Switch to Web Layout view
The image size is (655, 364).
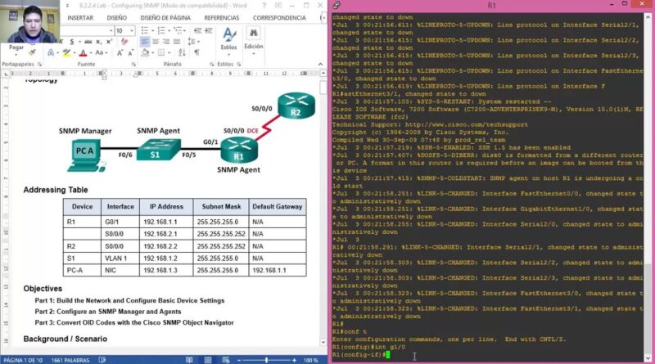point(226,360)
